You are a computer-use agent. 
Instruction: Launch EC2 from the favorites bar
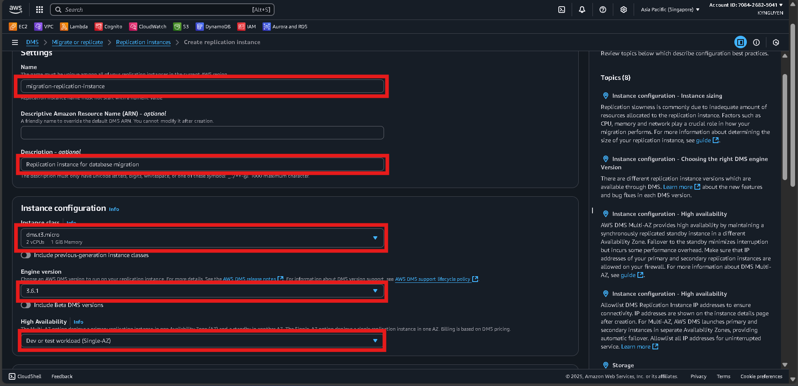point(18,26)
